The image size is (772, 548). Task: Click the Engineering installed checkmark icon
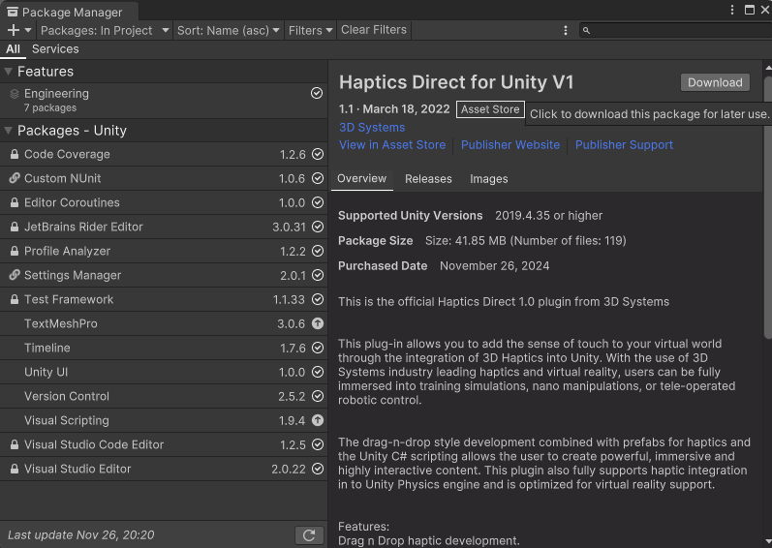tap(317, 93)
